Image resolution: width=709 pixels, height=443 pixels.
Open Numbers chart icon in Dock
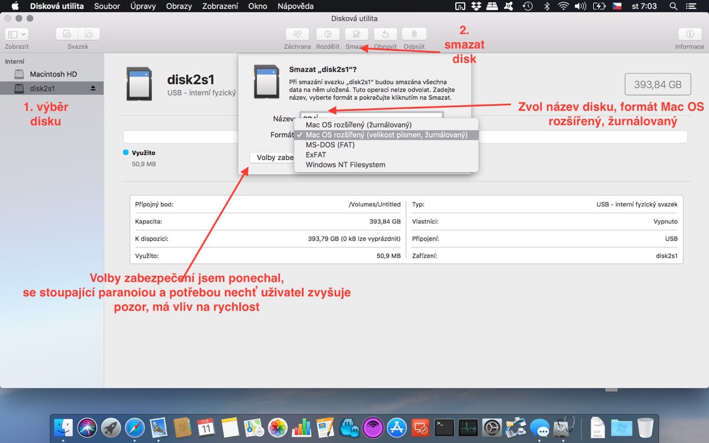click(x=301, y=427)
